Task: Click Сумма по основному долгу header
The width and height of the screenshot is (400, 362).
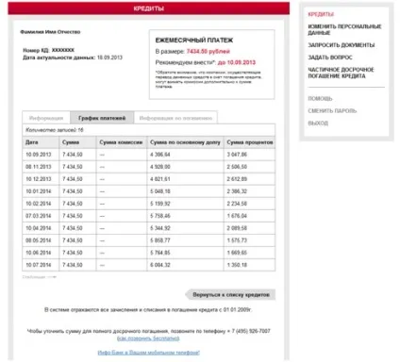Action: pyautogui.click(x=185, y=142)
